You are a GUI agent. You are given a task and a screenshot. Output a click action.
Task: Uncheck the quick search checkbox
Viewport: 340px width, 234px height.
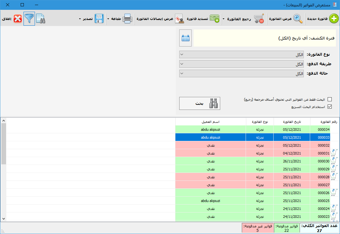[330, 107]
